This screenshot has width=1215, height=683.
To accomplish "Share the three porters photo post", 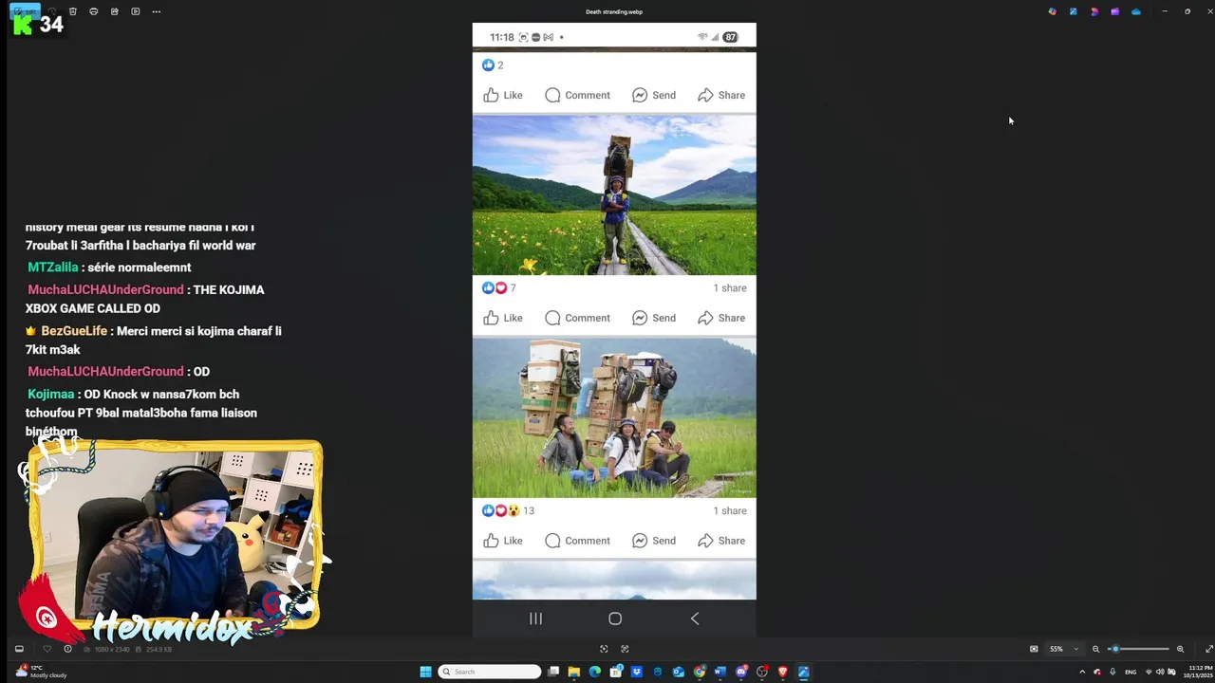I will click(721, 541).
